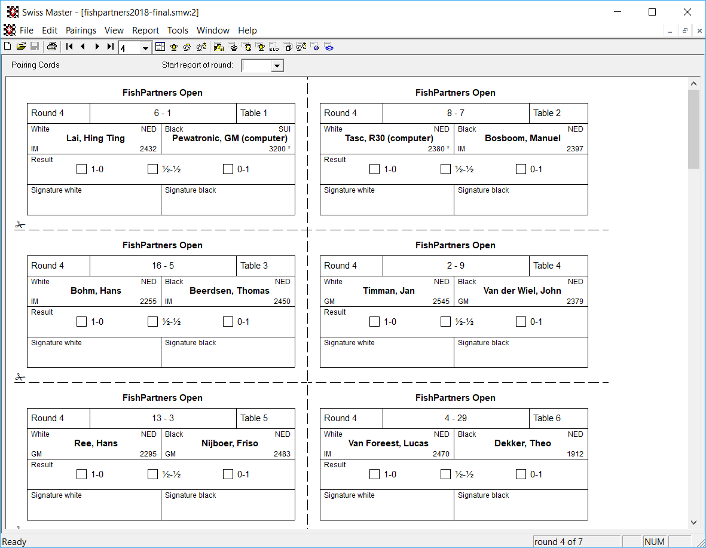Open the round number dropdown in toolbar
The width and height of the screenshot is (706, 548).
point(145,48)
